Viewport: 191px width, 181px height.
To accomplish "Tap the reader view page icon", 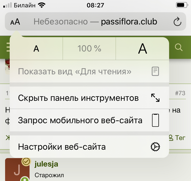I will pos(155,72).
